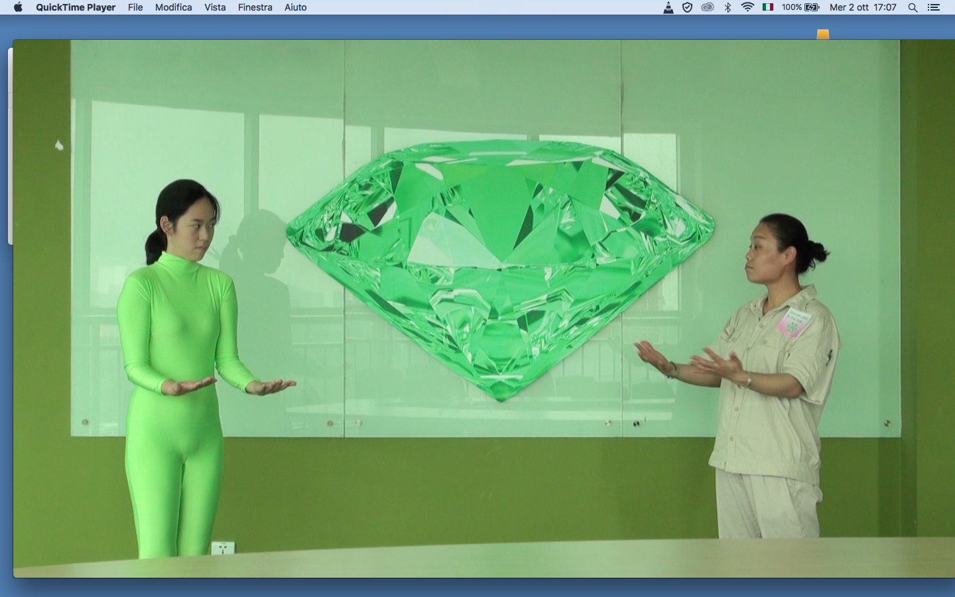This screenshot has height=597, width=955.
Task: Open the date and time menu
Action: (863, 7)
